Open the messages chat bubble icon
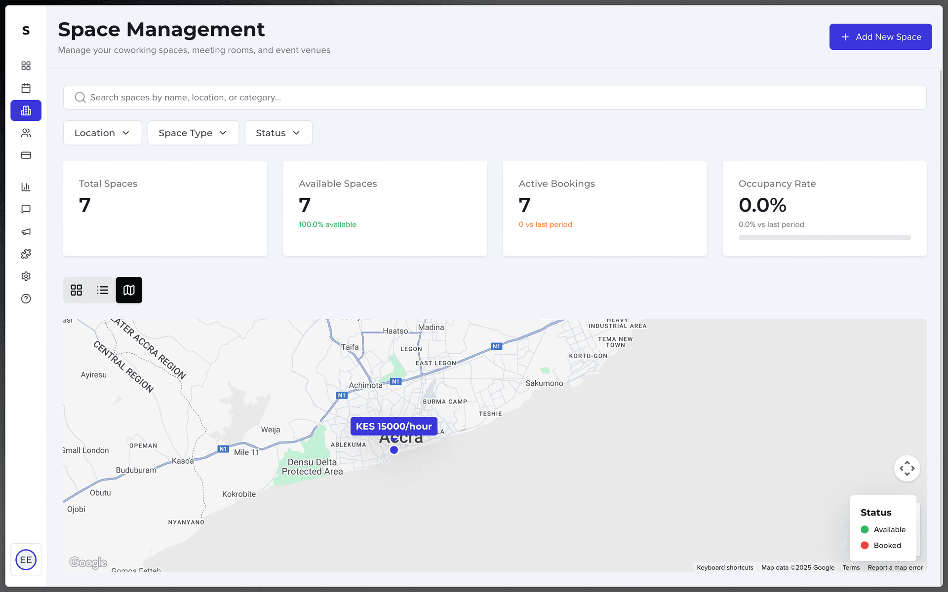The image size is (948, 592). [26, 209]
